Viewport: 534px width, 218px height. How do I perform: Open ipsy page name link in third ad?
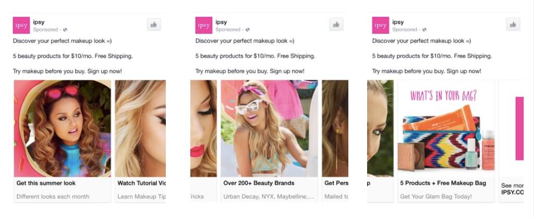(x=398, y=22)
